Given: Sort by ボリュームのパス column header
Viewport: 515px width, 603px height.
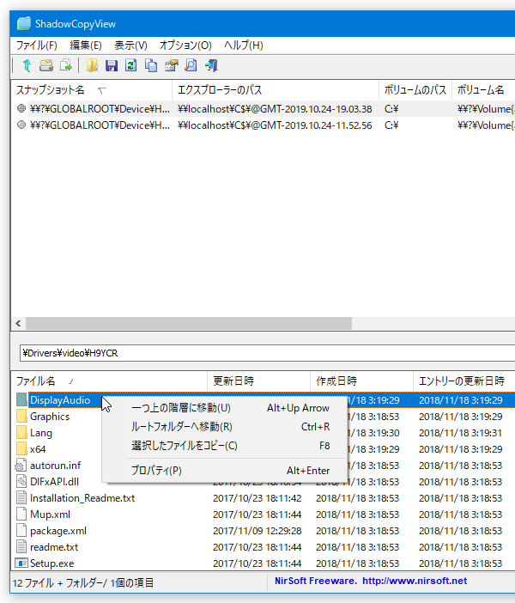Looking at the screenshot, I should click(x=415, y=90).
